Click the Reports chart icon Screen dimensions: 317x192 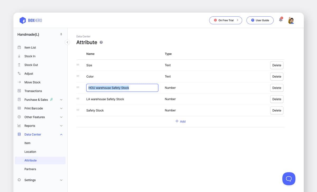[19, 126]
